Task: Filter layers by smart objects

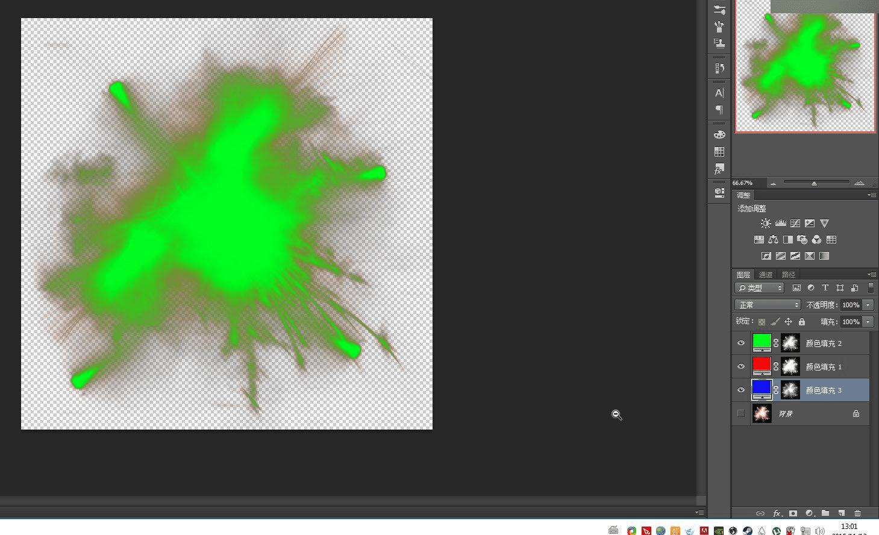Action: [854, 288]
